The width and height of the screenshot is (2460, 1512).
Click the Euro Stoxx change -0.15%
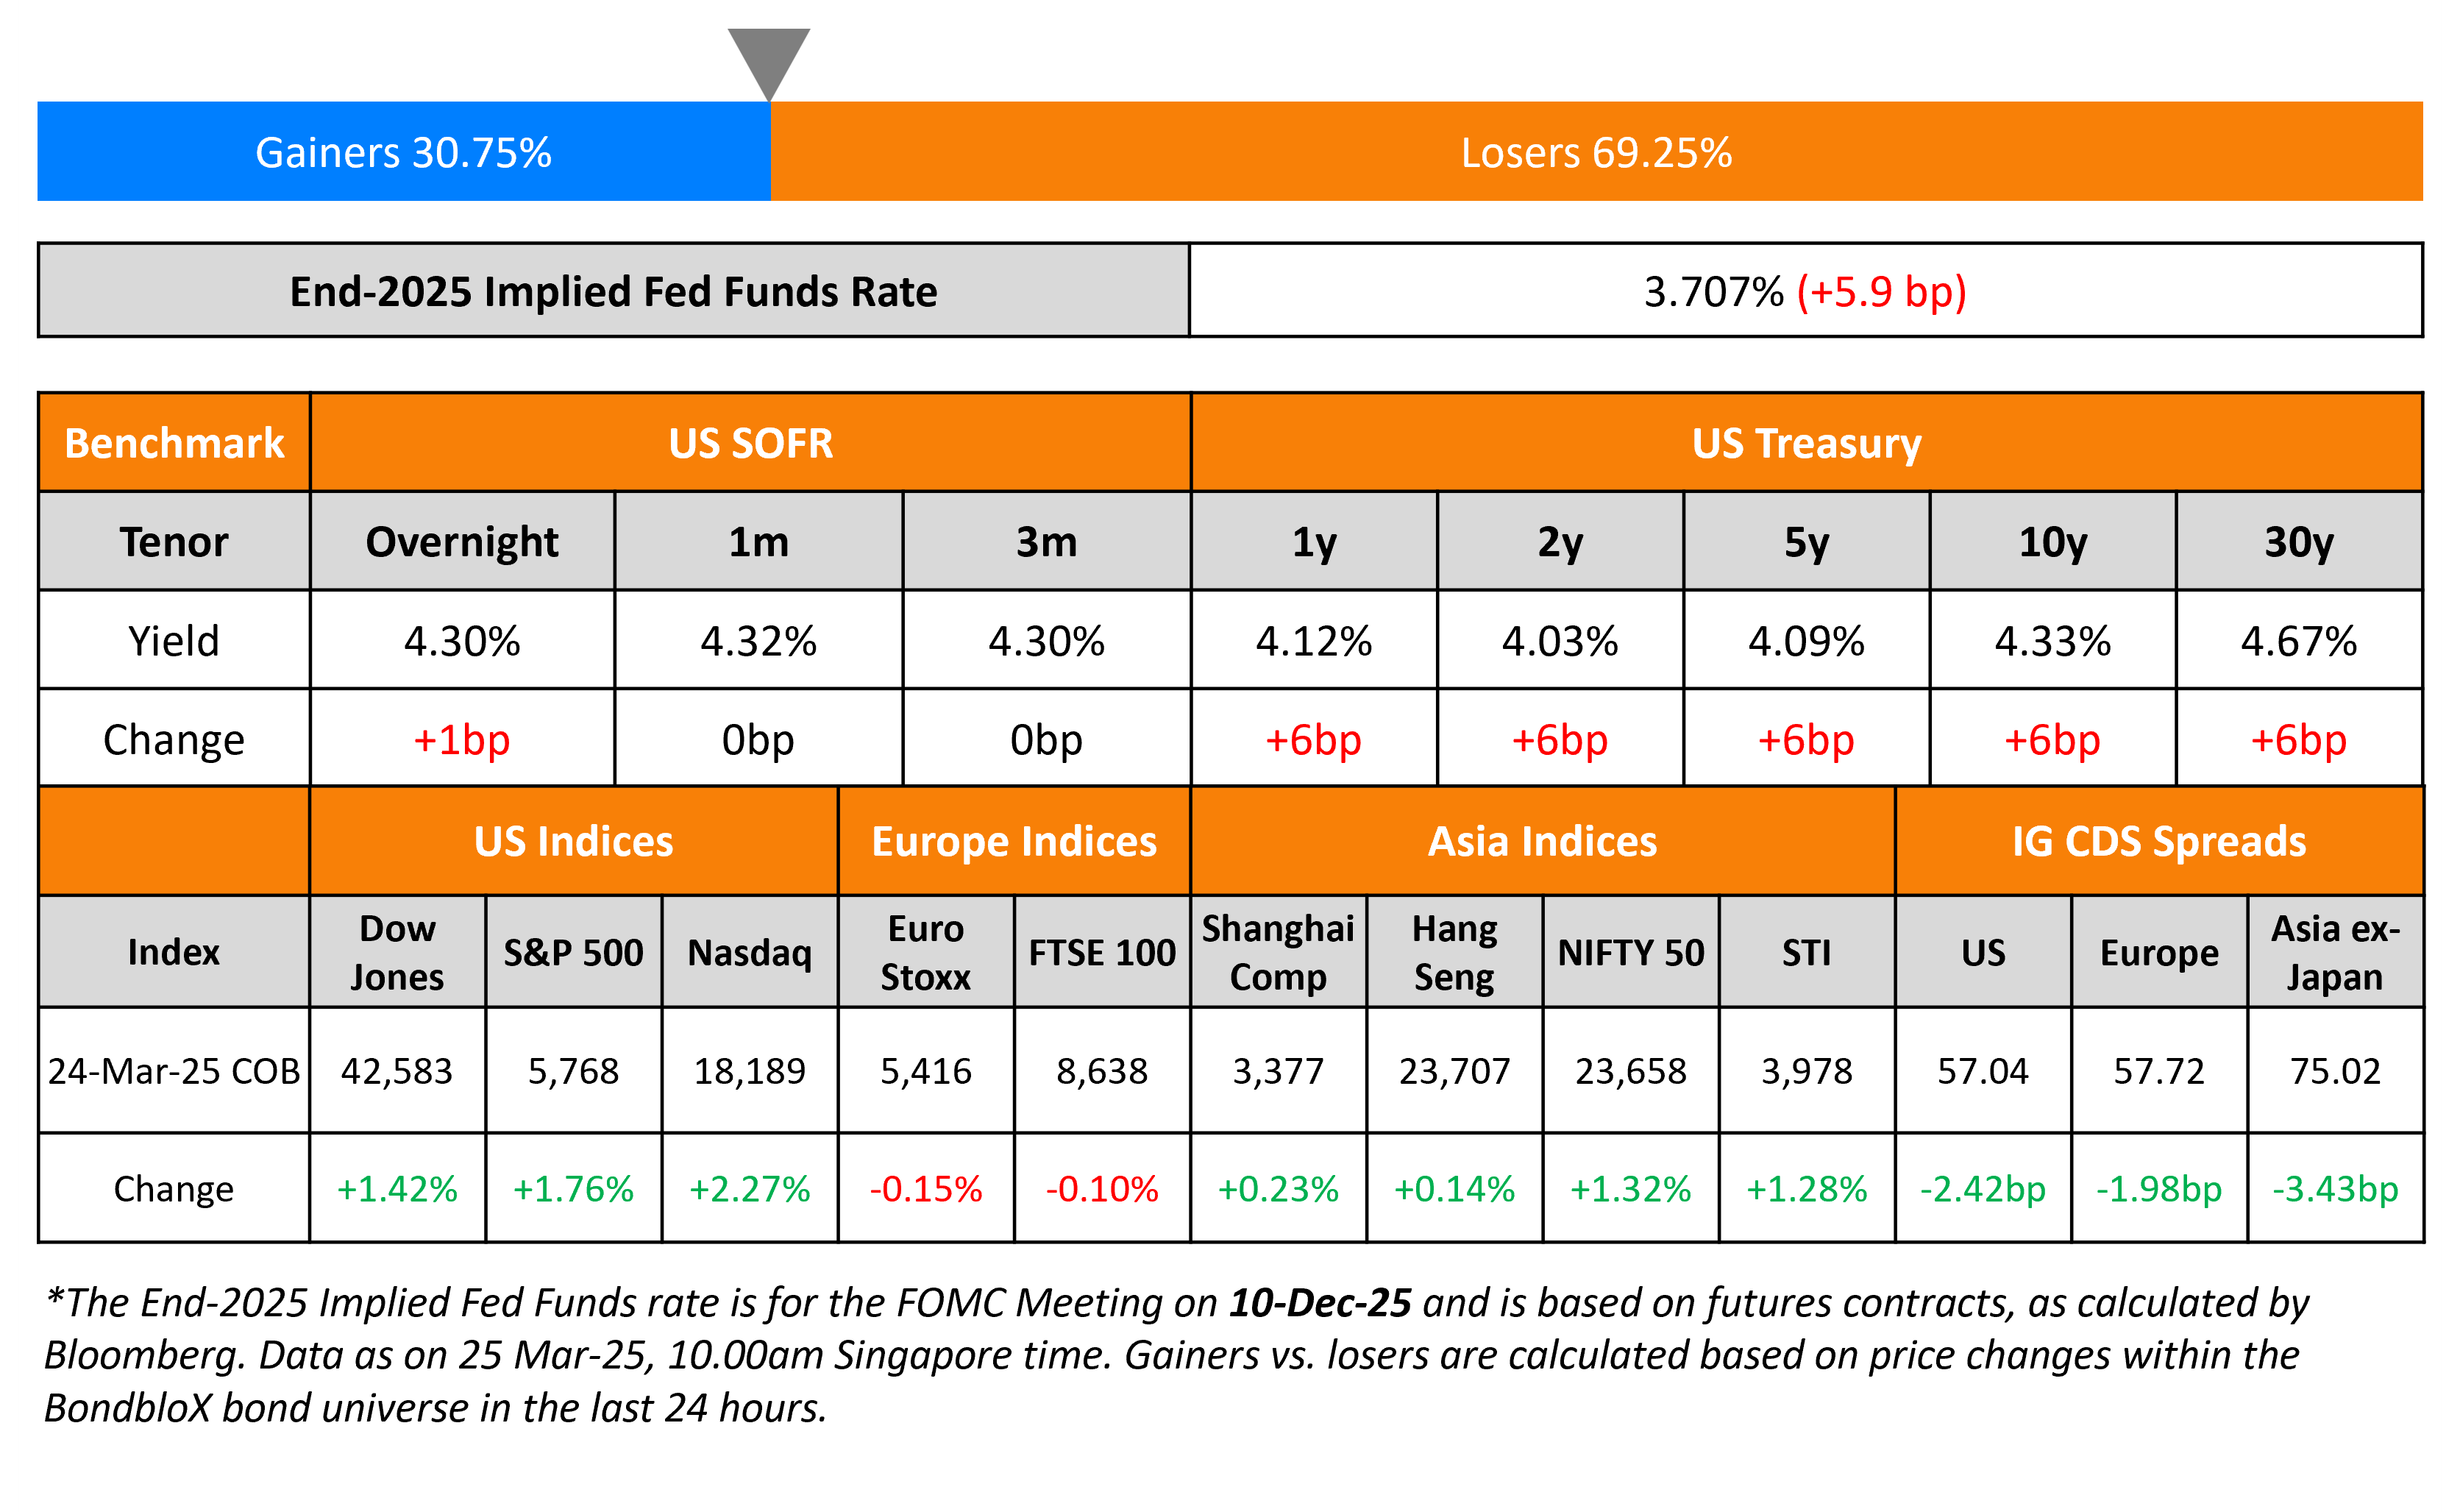pyautogui.click(x=925, y=1189)
